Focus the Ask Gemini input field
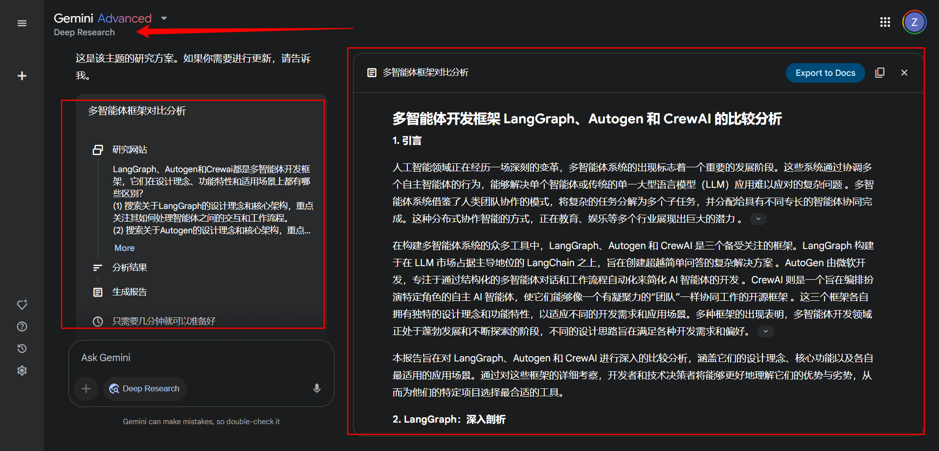Screen dimensions: 939x451 point(201,358)
